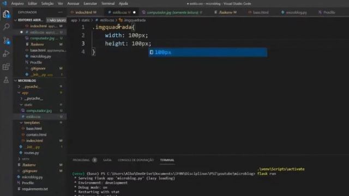
Task: Click the static breadcrumb segment
Action: pyautogui.click(x=85, y=20)
